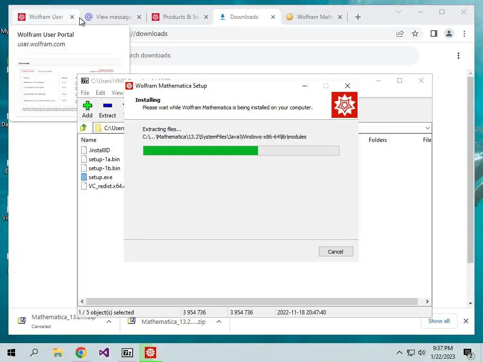This screenshot has height=362, width=483.
Task: Close the Products & Services tab
Action: [206, 17]
